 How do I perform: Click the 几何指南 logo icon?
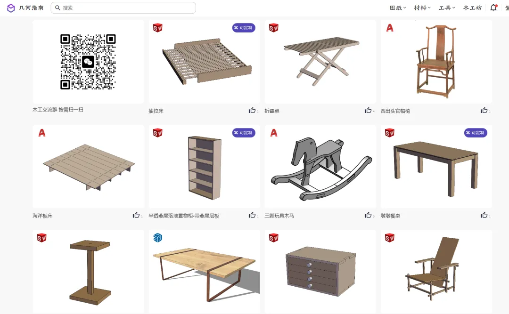[11, 8]
